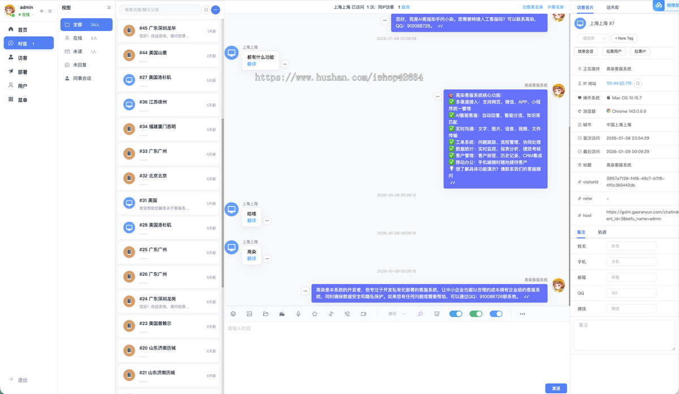679x394 pixels.
Task: Expand the 在线 status dropdown under admin
Action: [26, 15]
